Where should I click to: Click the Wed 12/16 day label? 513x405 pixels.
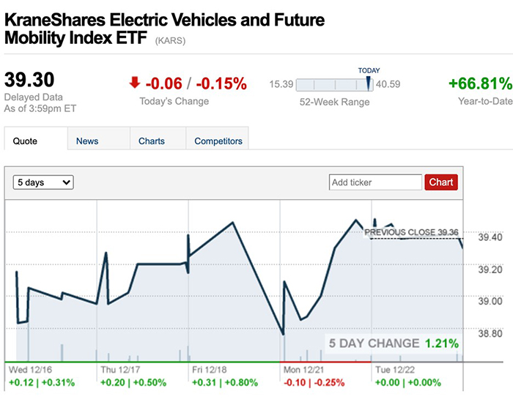(28, 370)
